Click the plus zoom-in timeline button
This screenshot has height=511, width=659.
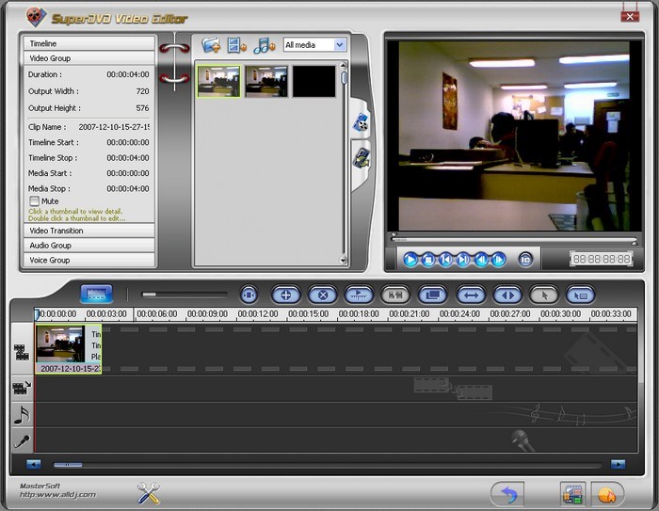(x=286, y=295)
